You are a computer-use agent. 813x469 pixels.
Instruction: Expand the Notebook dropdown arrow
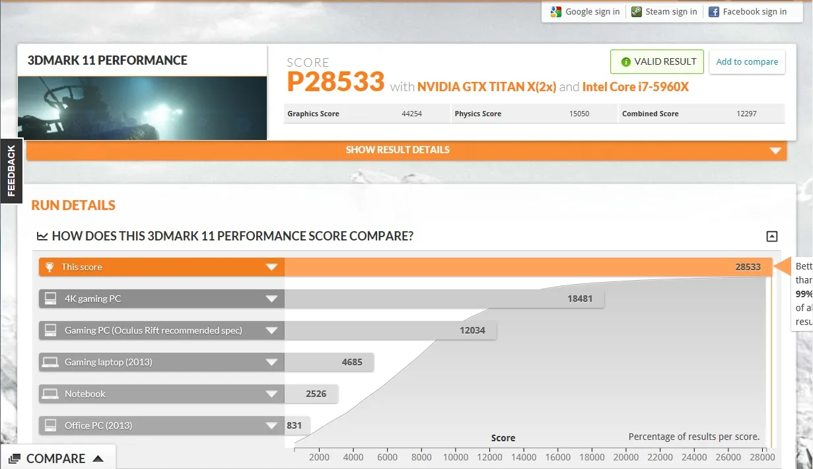tap(271, 394)
